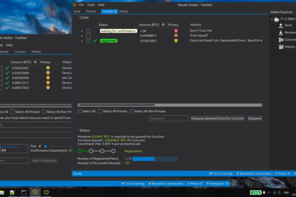Click Send Transaction in back window
Viewport: 296px width, 197px height.
(x=44, y=160)
